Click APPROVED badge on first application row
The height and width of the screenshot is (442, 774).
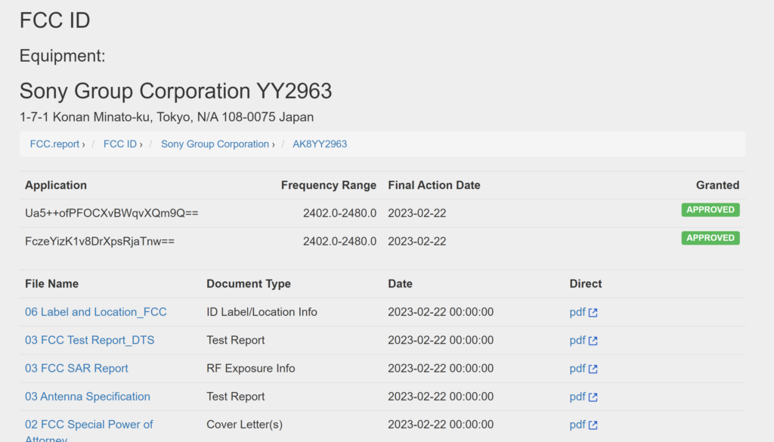(x=710, y=210)
